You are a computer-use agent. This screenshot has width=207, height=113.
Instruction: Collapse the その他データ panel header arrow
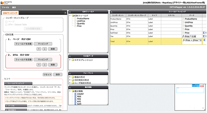click(70, 56)
